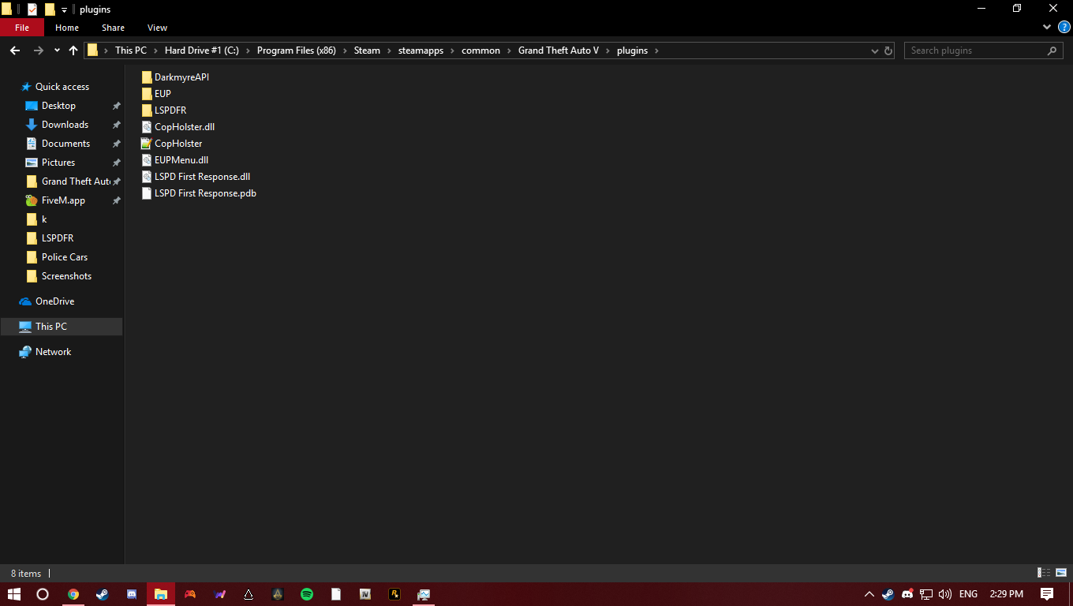Expand the chevron after Steam breadcrumb
The height and width of the screenshot is (606, 1073).
[x=389, y=50]
